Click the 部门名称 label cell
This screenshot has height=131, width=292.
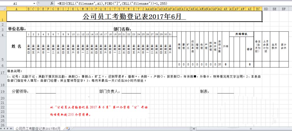[x=123, y=29]
